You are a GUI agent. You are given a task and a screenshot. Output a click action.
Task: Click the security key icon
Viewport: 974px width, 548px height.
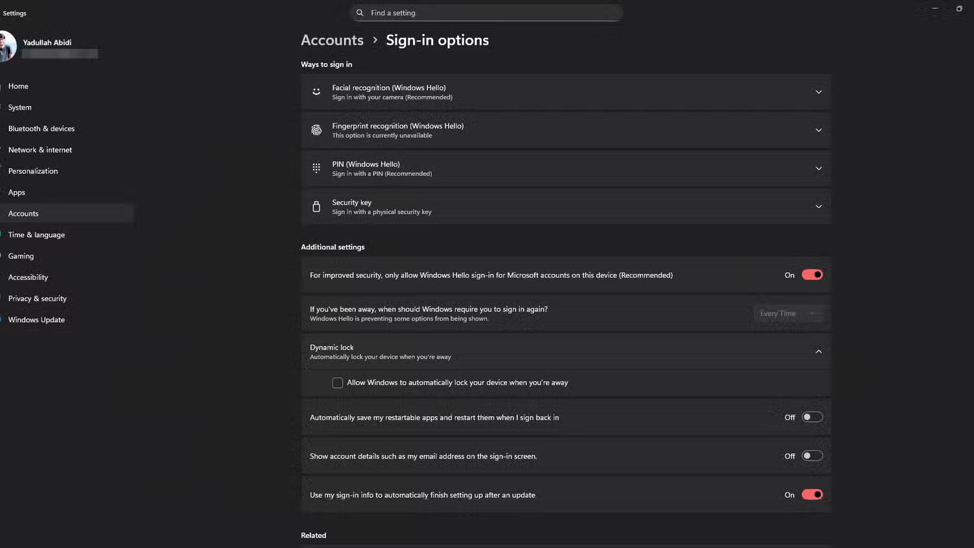click(316, 206)
